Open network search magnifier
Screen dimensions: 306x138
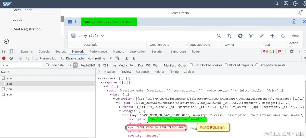(28, 58)
